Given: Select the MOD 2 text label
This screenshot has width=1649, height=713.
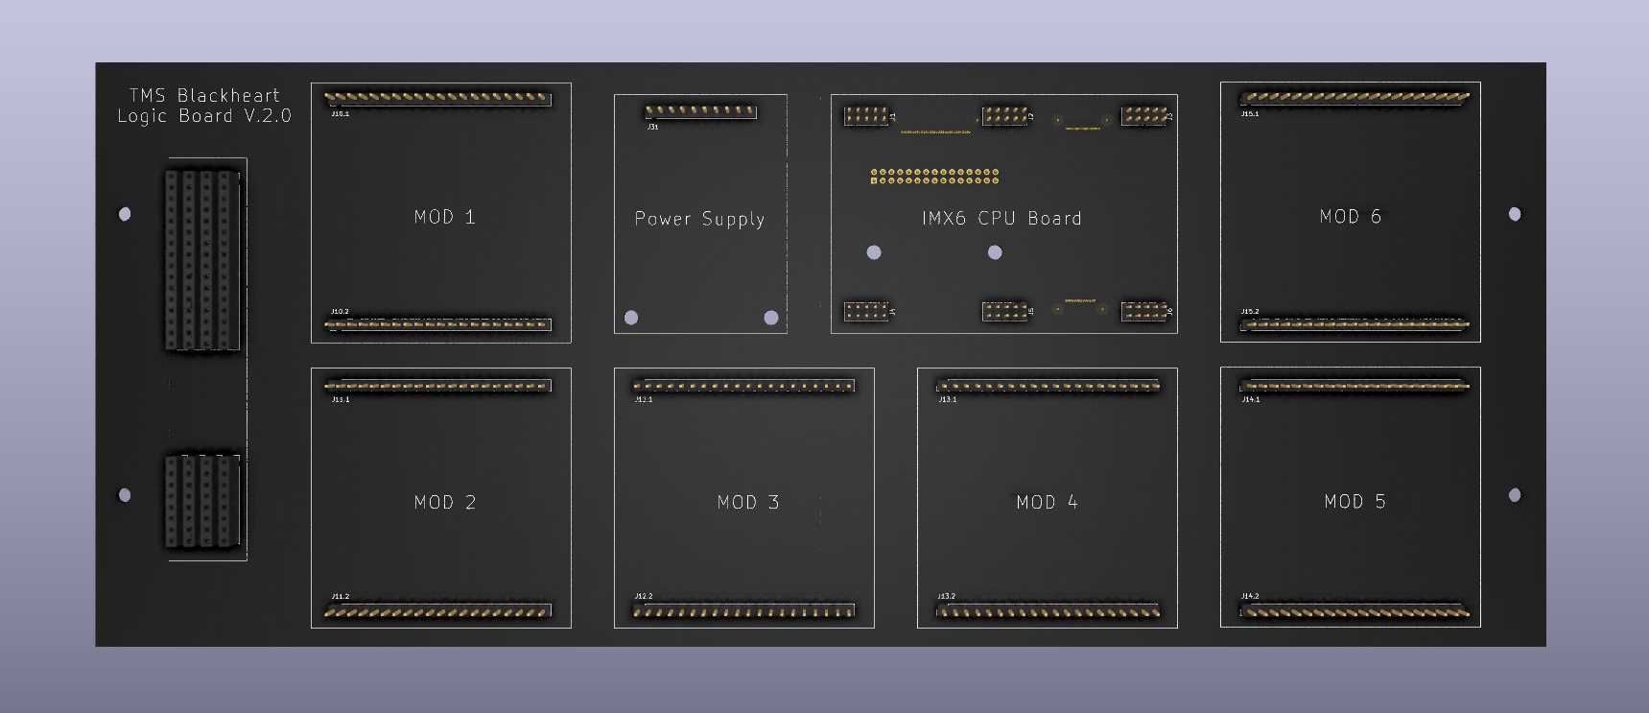Looking at the screenshot, I should coord(444,502).
